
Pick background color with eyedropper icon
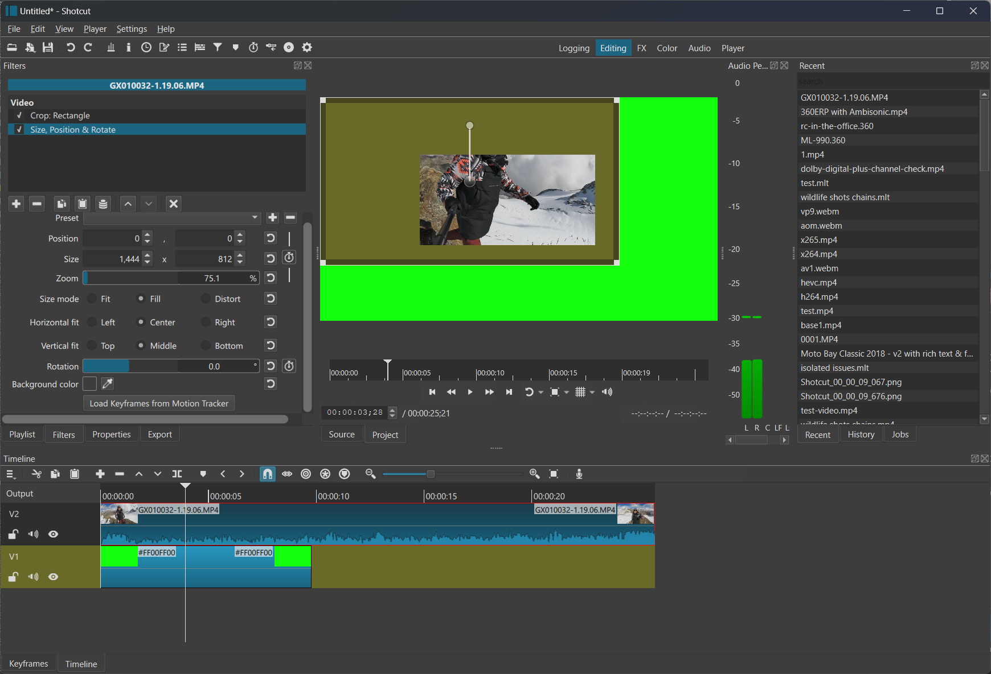tap(107, 384)
